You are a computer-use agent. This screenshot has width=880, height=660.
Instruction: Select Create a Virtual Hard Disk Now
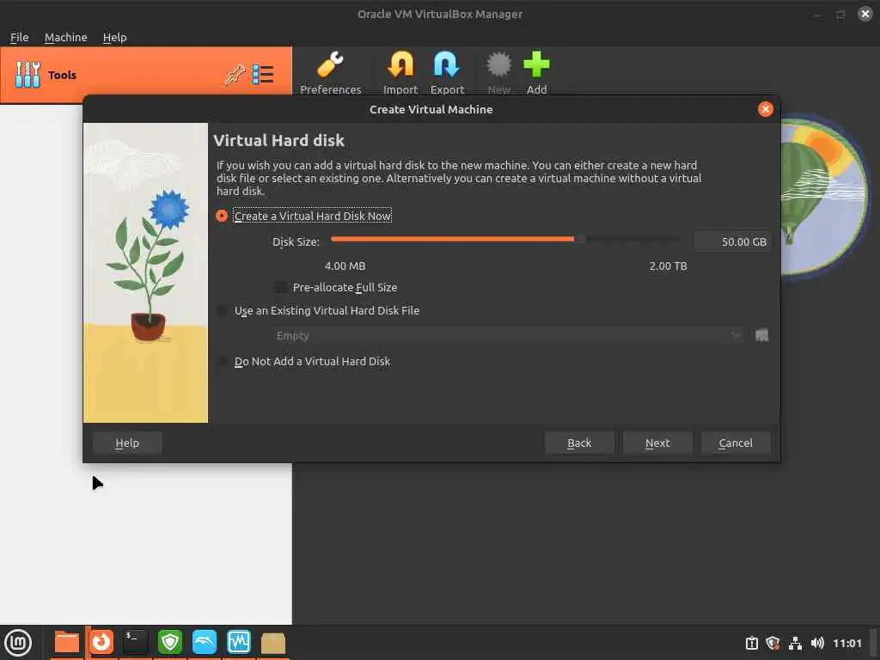click(222, 216)
